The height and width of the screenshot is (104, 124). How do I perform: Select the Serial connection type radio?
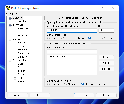(x=103, y=38)
